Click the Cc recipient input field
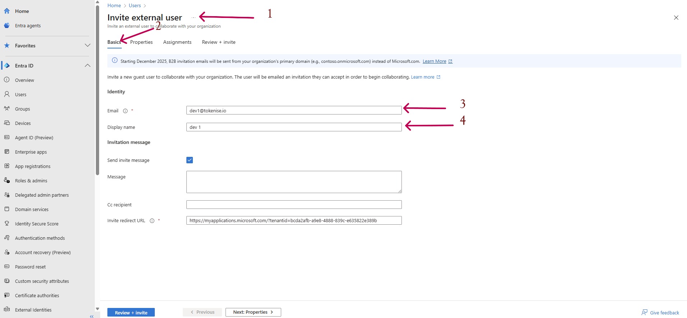687x318 pixels. 294,205
